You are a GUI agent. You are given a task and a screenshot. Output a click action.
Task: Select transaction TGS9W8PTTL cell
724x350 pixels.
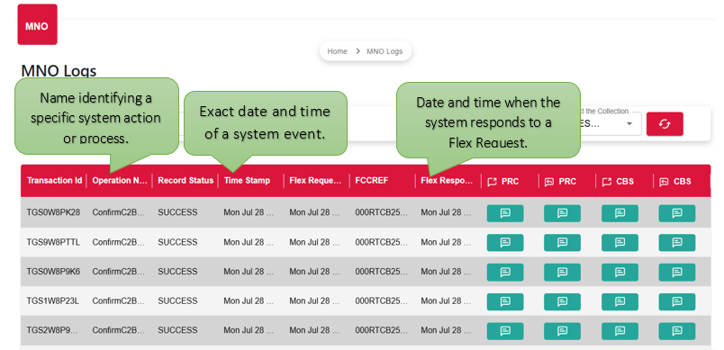click(53, 242)
